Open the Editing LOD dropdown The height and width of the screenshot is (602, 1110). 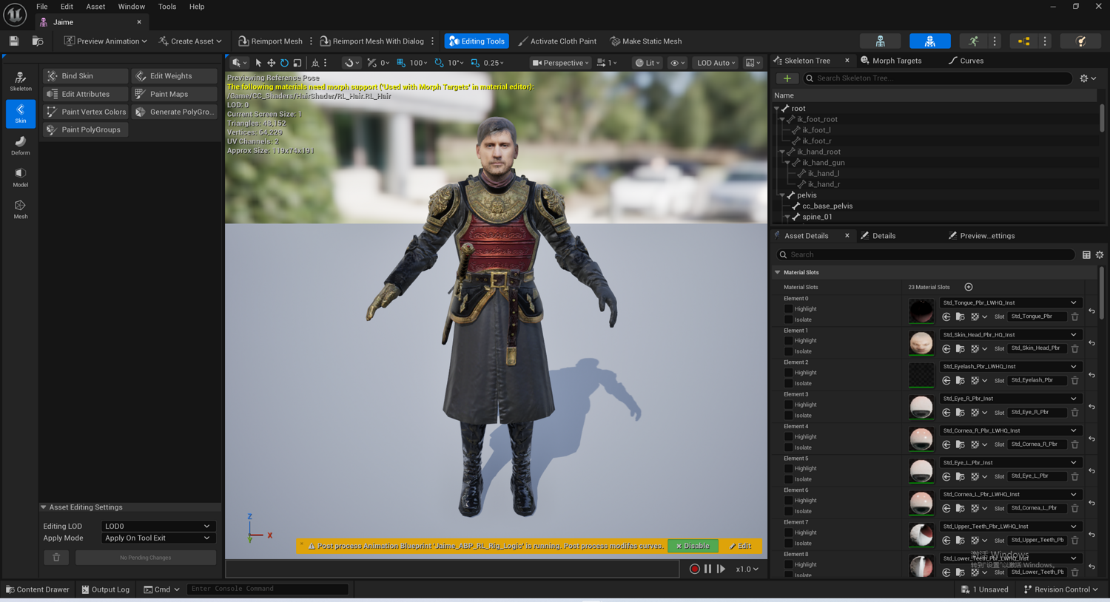pos(158,527)
